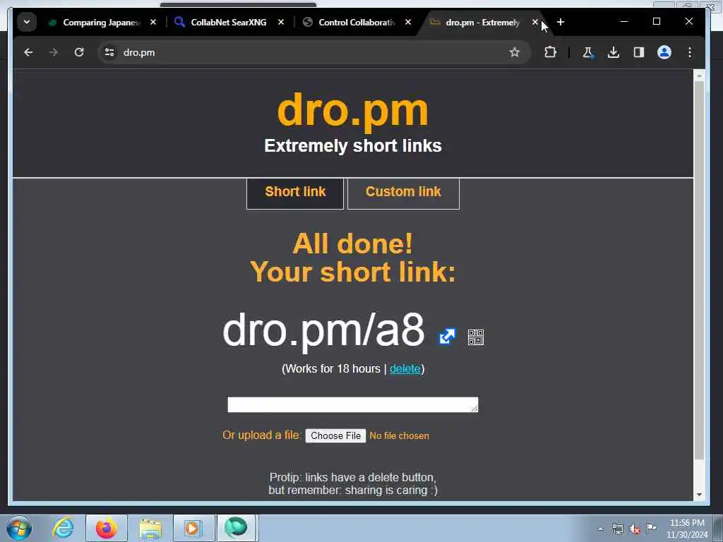Click the Choose File button
The height and width of the screenshot is (542, 723).
coord(335,435)
